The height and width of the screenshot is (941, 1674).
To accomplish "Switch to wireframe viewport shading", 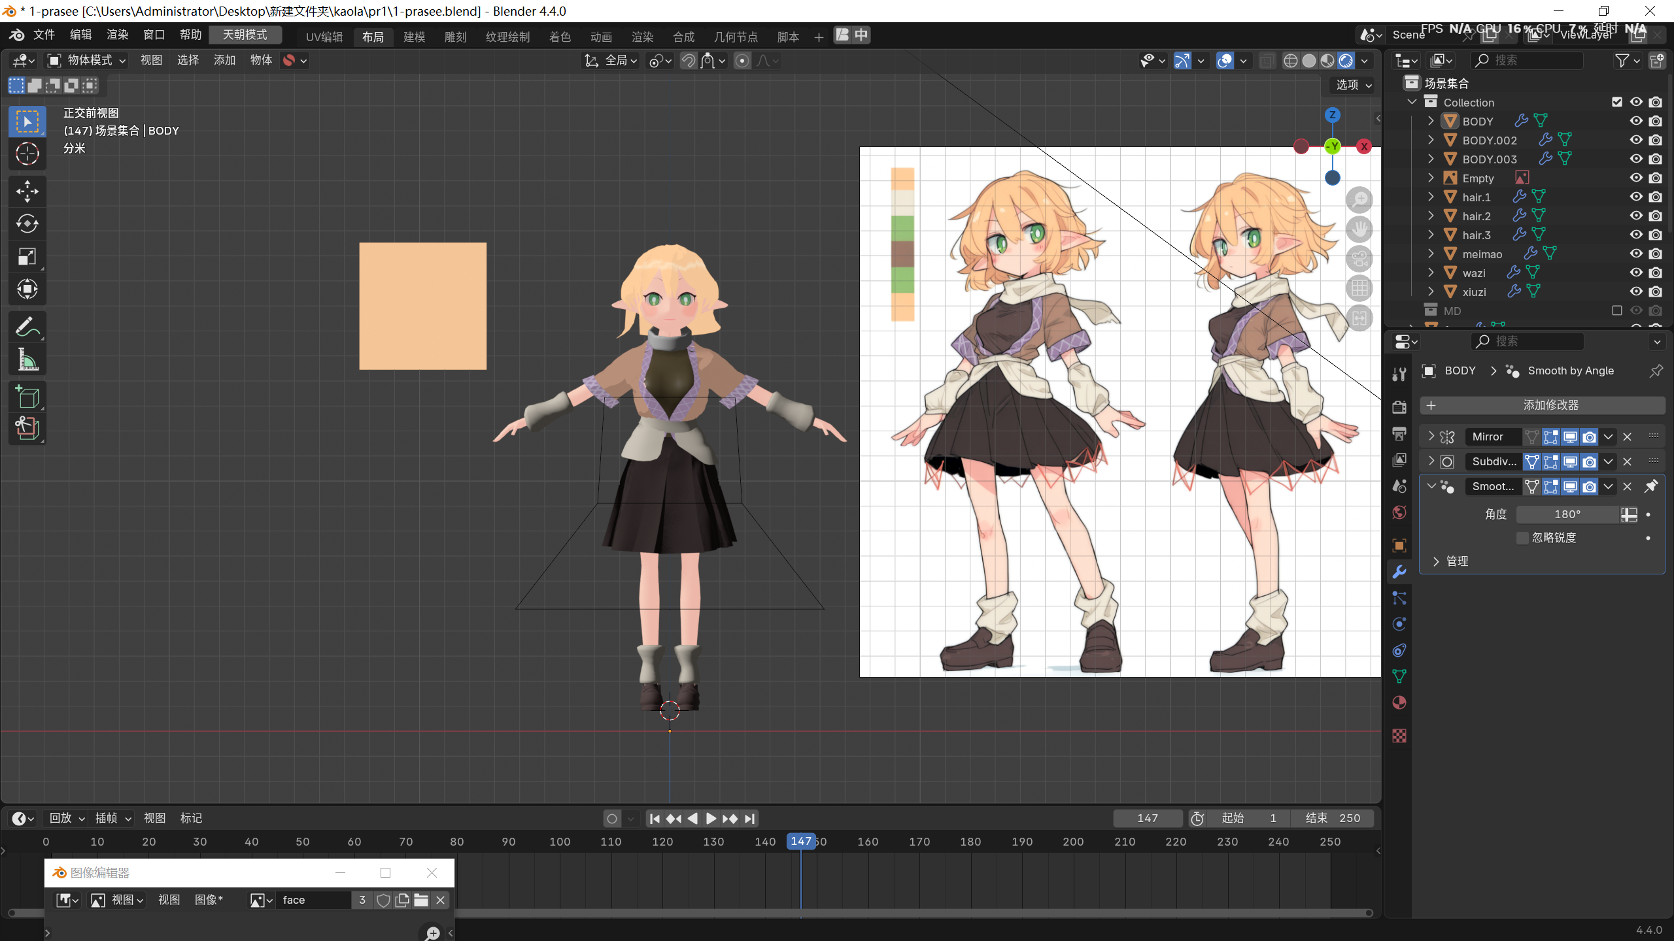I will (x=1290, y=61).
